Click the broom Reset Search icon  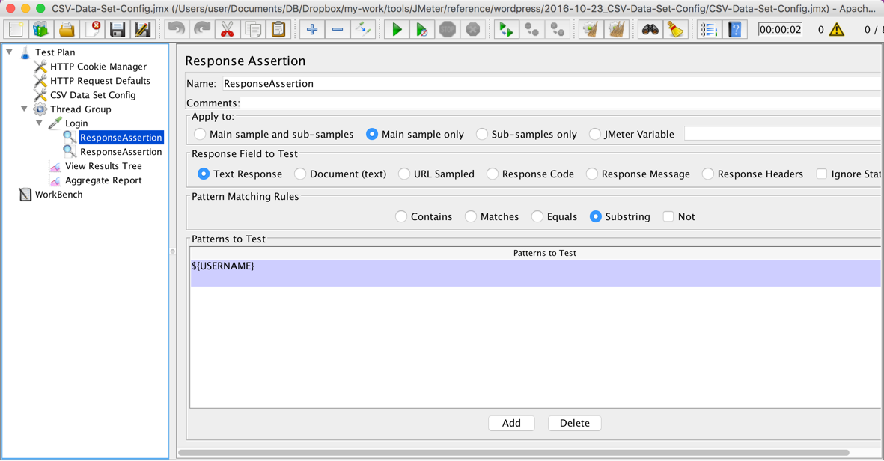(675, 30)
